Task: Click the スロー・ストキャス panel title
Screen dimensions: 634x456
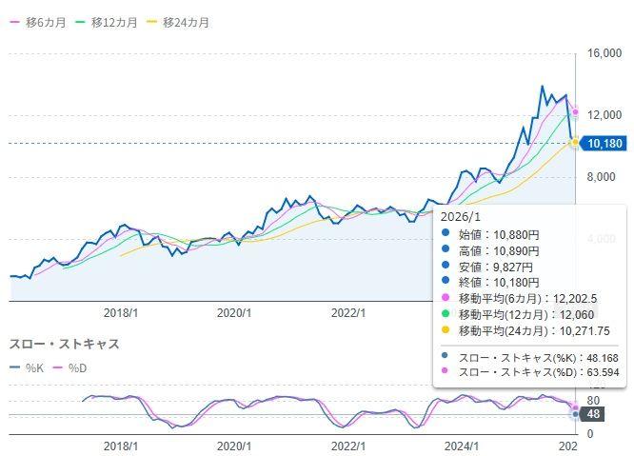Action: pyautogui.click(x=64, y=344)
